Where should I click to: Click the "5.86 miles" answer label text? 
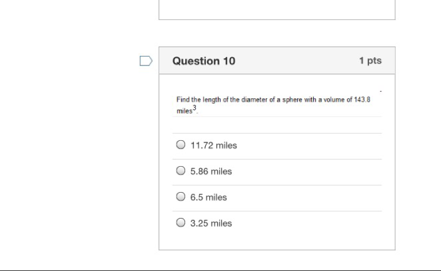point(211,171)
